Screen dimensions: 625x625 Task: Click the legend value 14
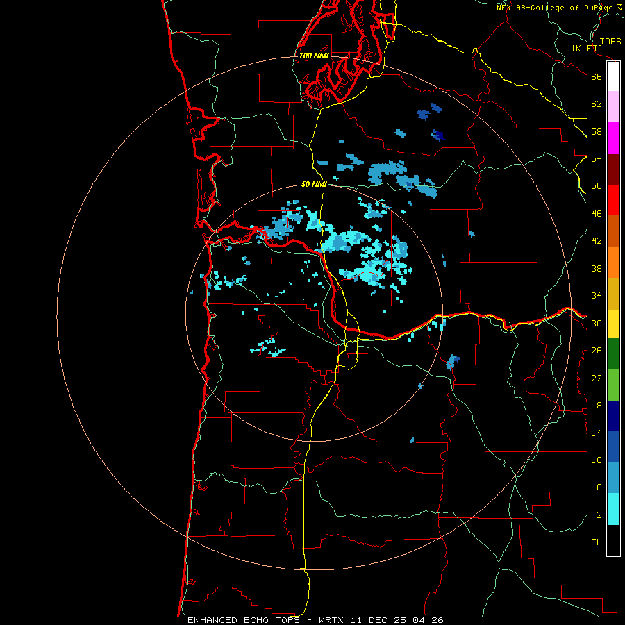597,433
